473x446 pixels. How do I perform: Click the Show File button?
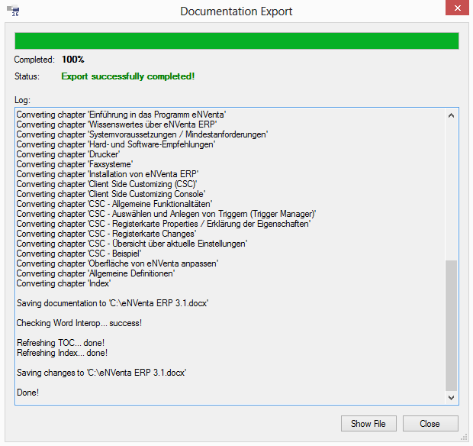368,423
